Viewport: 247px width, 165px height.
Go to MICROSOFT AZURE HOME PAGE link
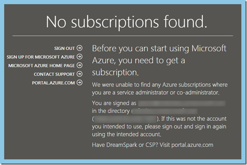point(42,65)
